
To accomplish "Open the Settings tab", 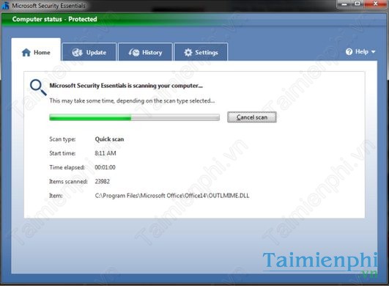I will [201, 52].
